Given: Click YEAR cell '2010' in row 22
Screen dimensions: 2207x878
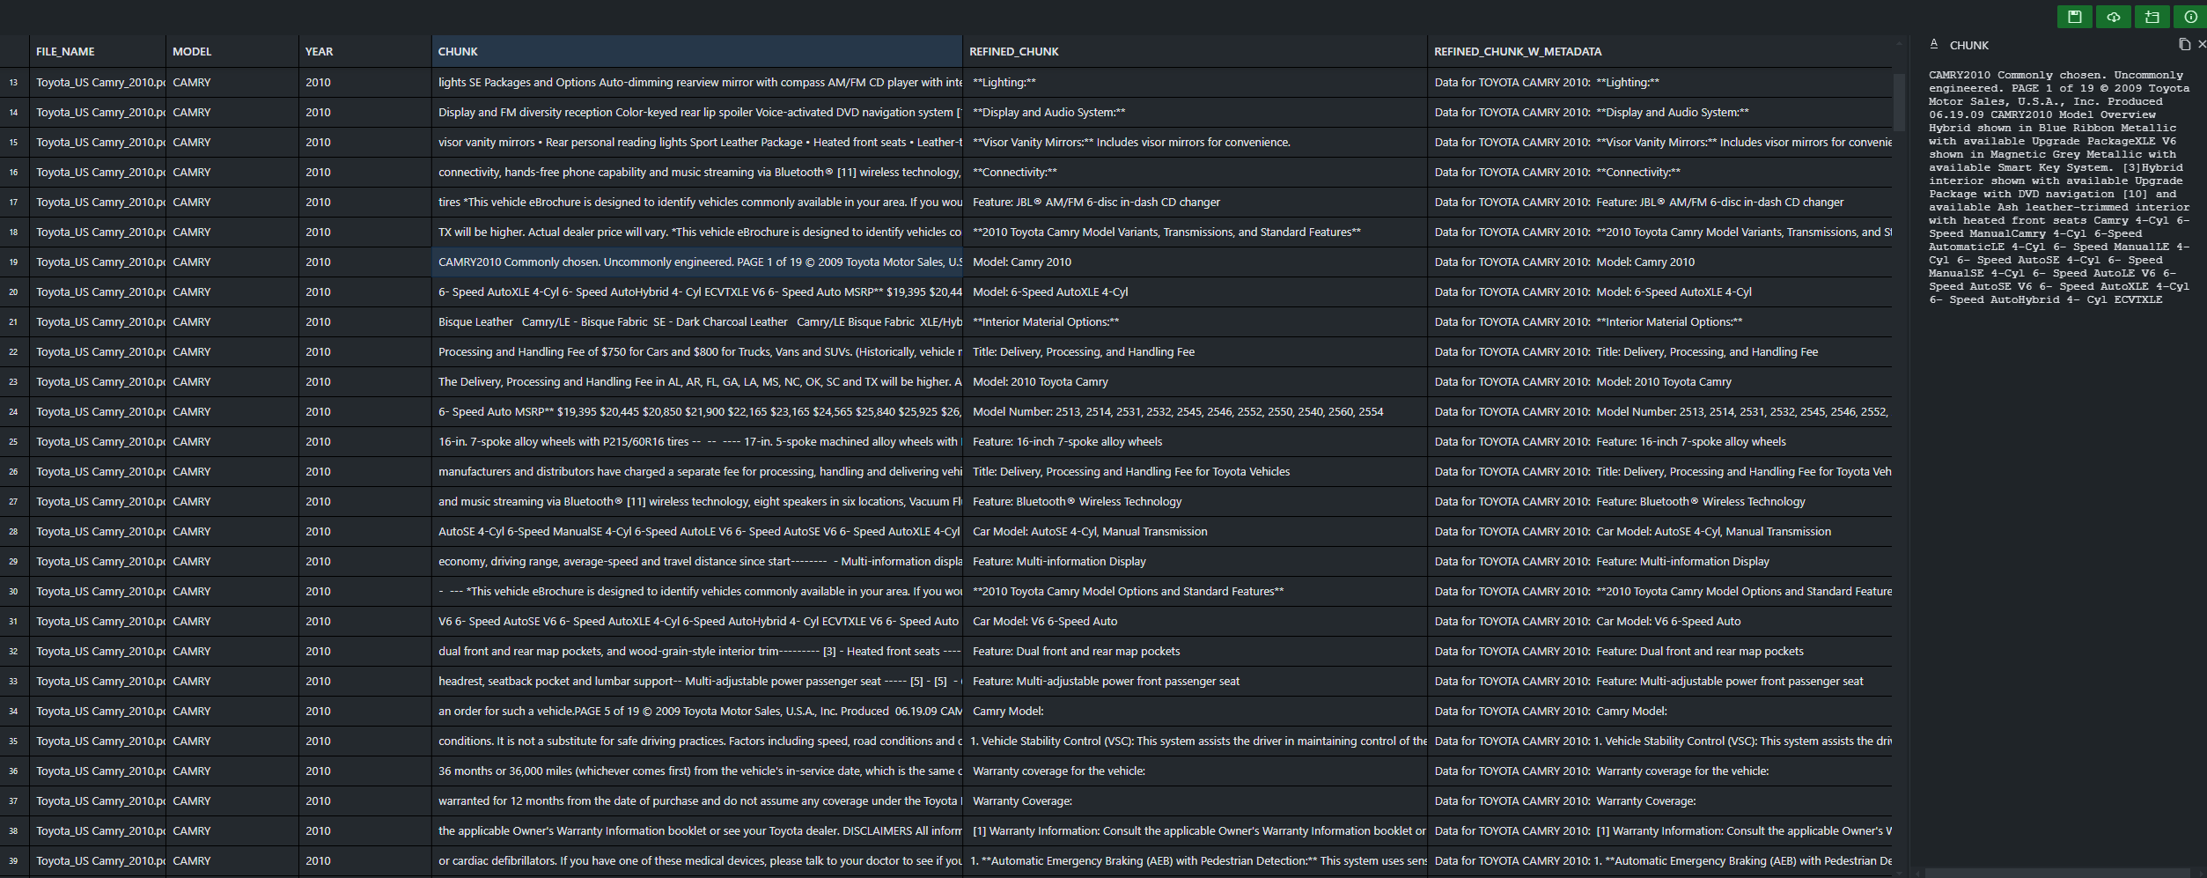Looking at the screenshot, I should pyautogui.click(x=365, y=351).
